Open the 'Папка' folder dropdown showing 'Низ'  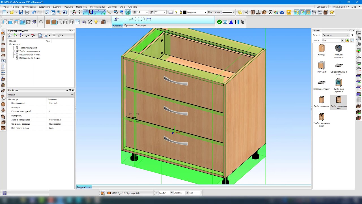[342, 41]
